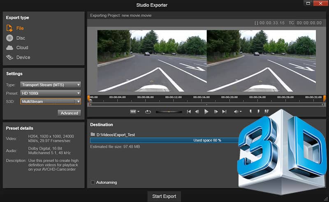Expand the Preset dropdown showing HD 1080i
329x202 pixels.
pyautogui.click(x=50, y=93)
